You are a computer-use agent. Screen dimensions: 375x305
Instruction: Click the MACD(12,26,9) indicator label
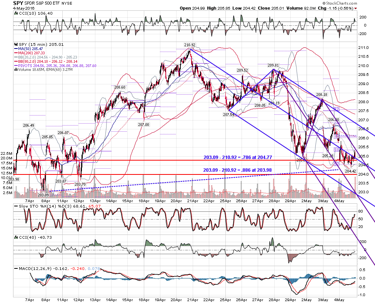[35, 269]
